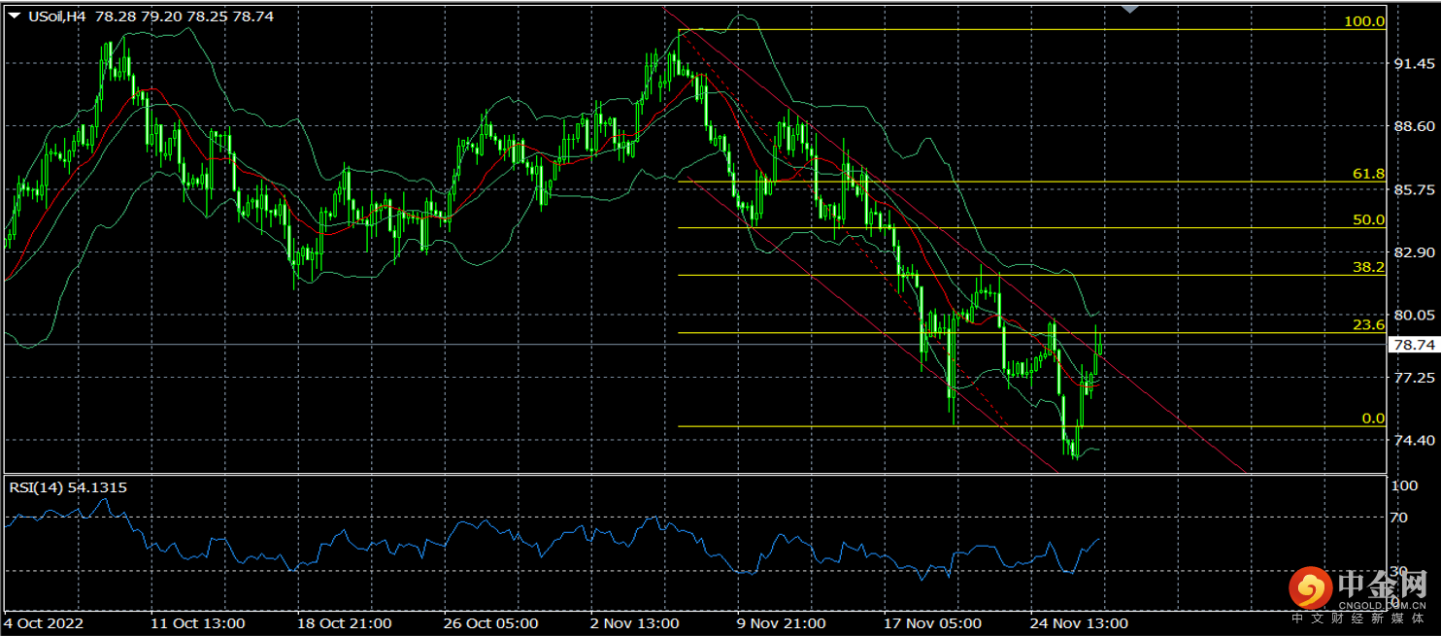Click the 50.0 Fibonacci retracement label
This screenshot has width=1441, height=636.
click(1368, 219)
